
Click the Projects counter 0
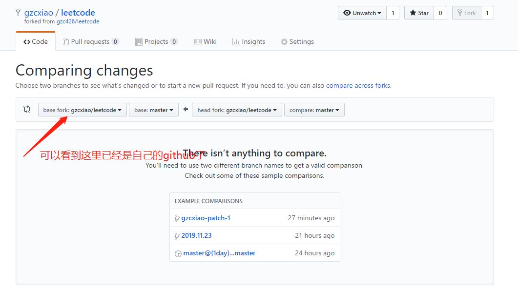[174, 41]
